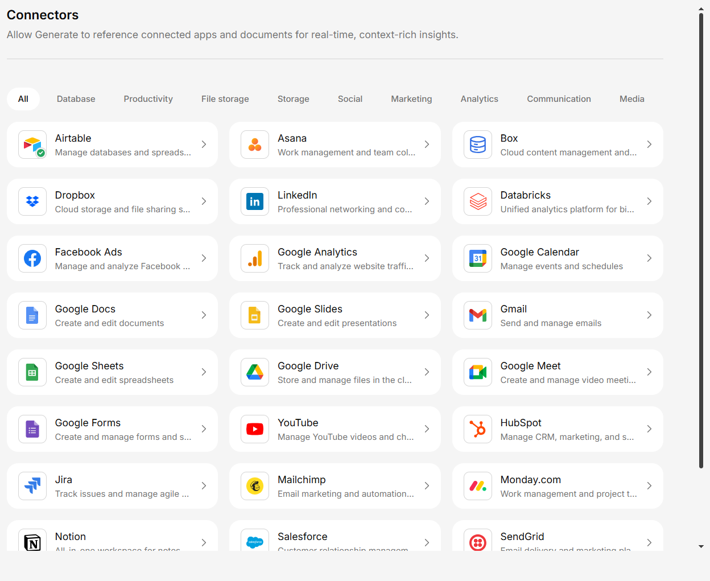Switch to the Database category tab
This screenshot has width=710, height=581.
(76, 99)
